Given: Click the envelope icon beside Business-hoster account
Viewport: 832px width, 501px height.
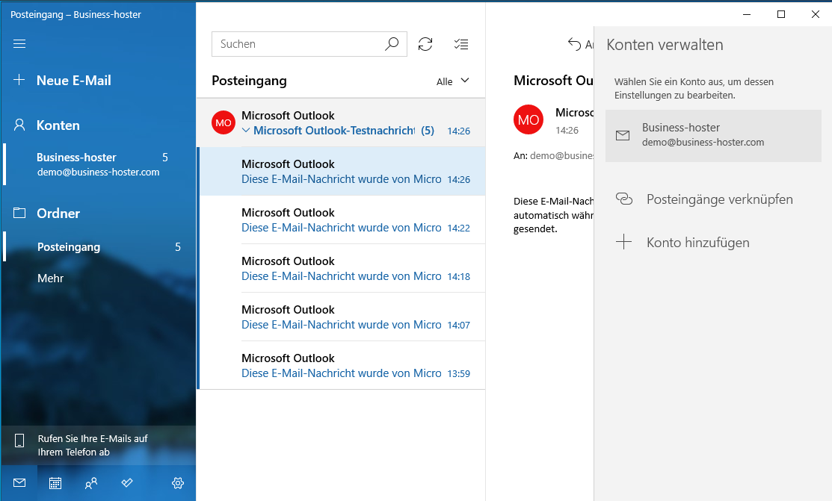Looking at the screenshot, I should [x=623, y=135].
